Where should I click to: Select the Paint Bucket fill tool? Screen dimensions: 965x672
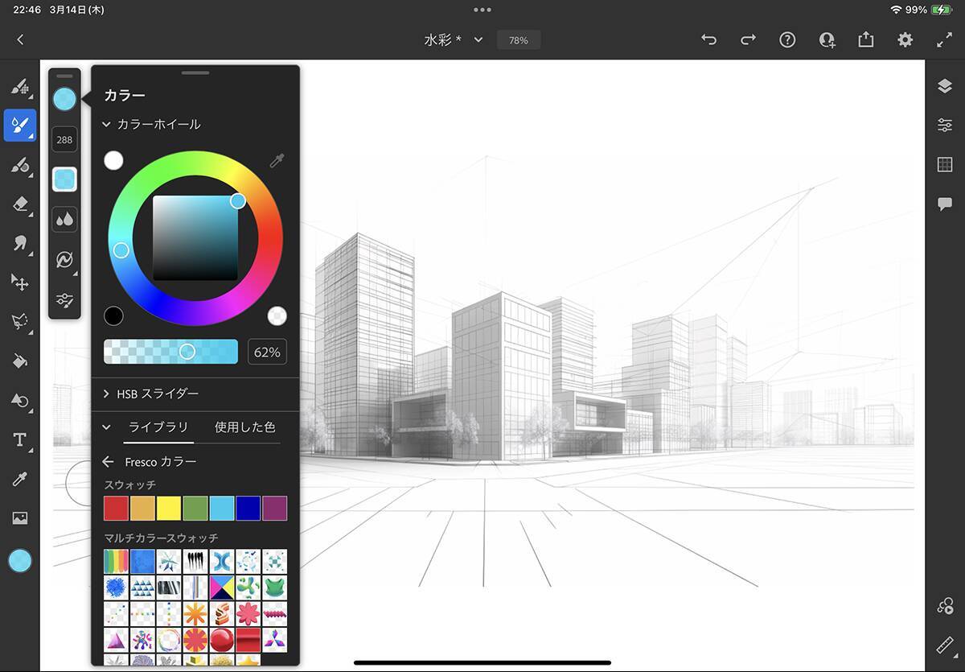point(20,360)
